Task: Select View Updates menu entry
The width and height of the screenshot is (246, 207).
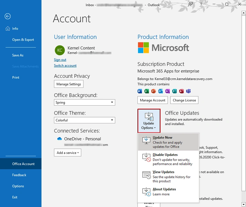Action: (168, 176)
